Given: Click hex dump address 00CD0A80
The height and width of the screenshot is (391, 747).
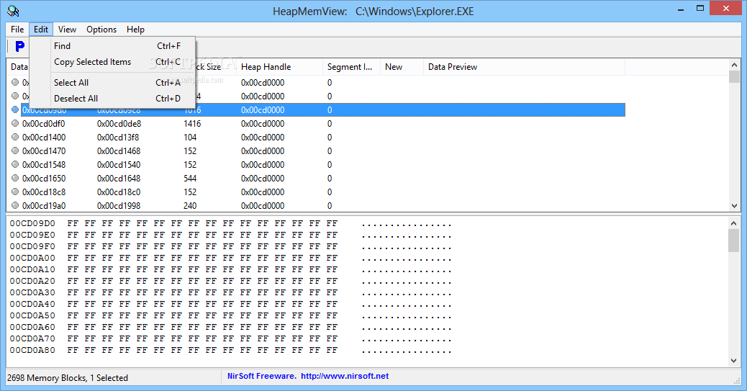Looking at the screenshot, I should pyautogui.click(x=32, y=350).
